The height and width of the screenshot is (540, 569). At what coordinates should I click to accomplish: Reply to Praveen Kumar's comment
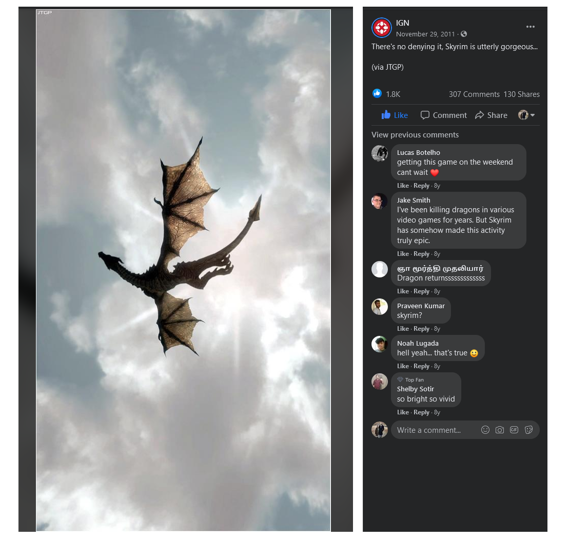click(x=421, y=328)
